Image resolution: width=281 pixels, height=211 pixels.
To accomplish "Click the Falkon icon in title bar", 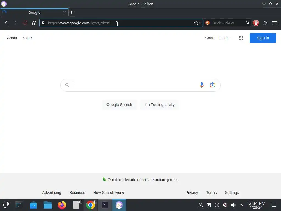I will click(4, 4).
